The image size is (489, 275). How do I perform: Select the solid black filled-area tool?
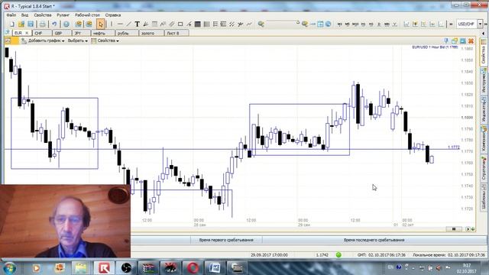point(198,24)
